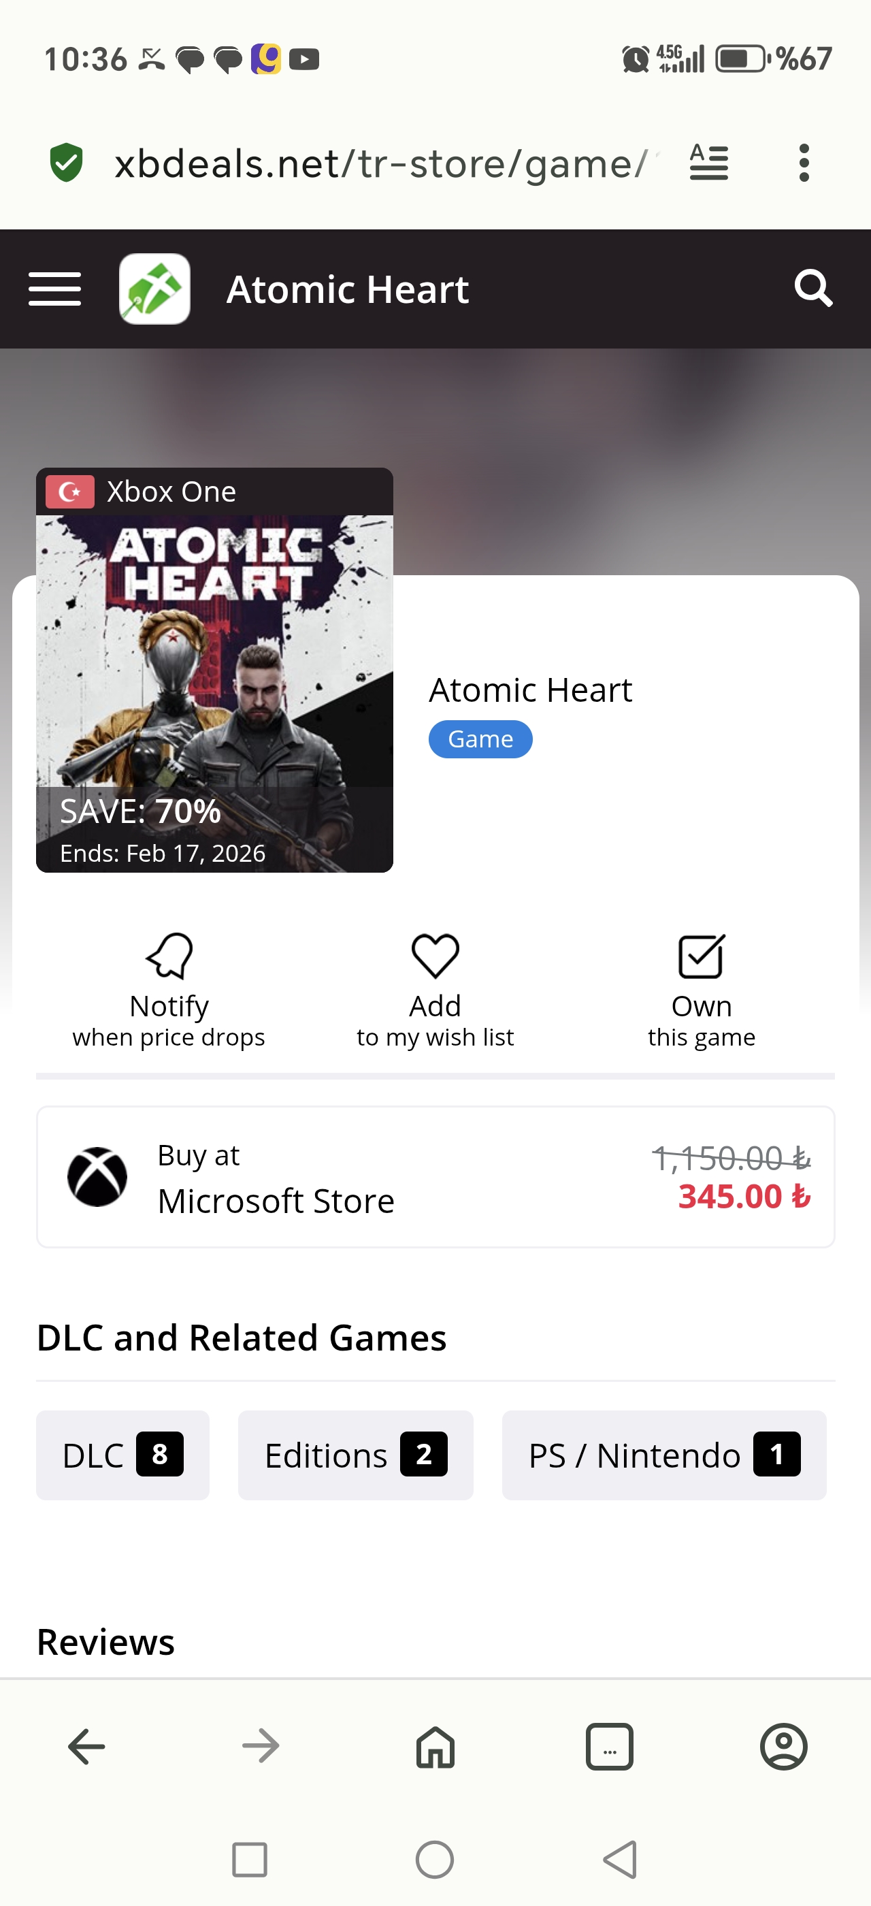The height and width of the screenshot is (1906, 871).
Task: Open the site search magnifier
Action: coord(813,289)
